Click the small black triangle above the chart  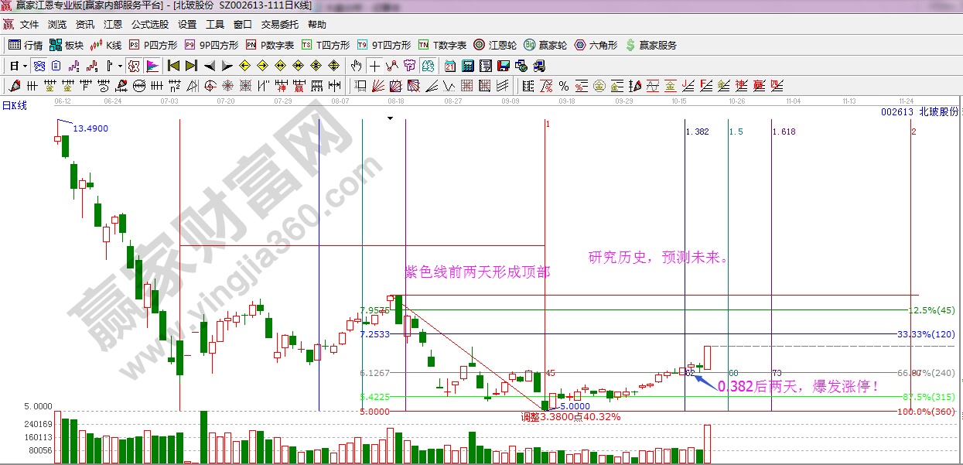pos(391,118)
